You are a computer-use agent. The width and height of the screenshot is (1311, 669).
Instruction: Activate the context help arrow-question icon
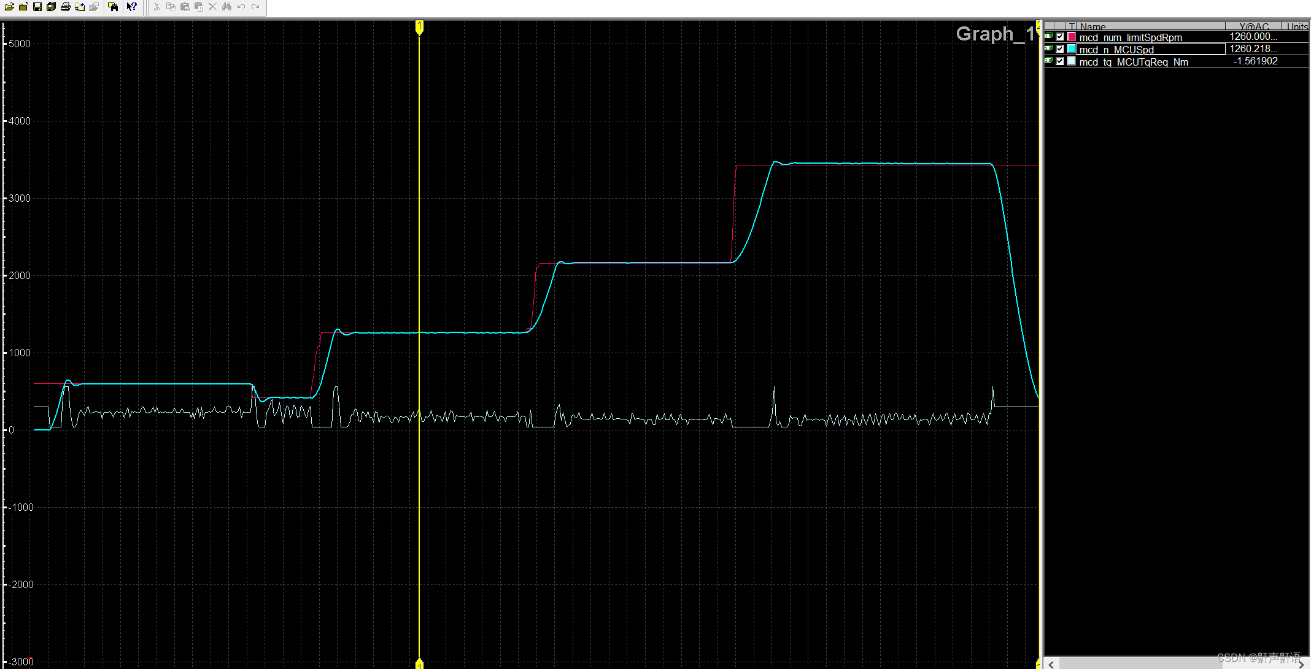131,7
